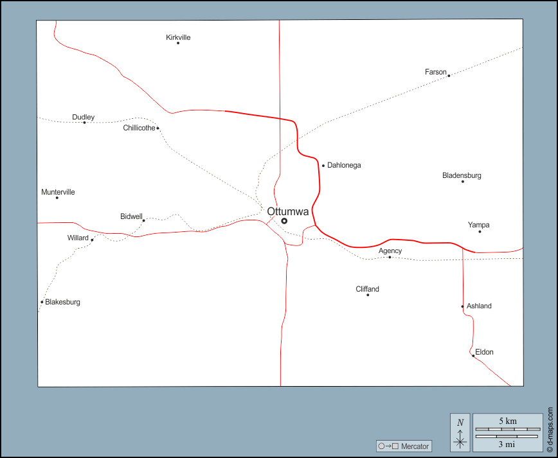Viewport: 558px width, 458px height.
Task: Click the north arrow compass icon
Action: coord(460,432)
